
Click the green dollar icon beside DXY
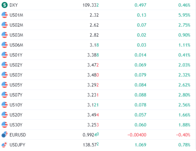tap(5, 5)
